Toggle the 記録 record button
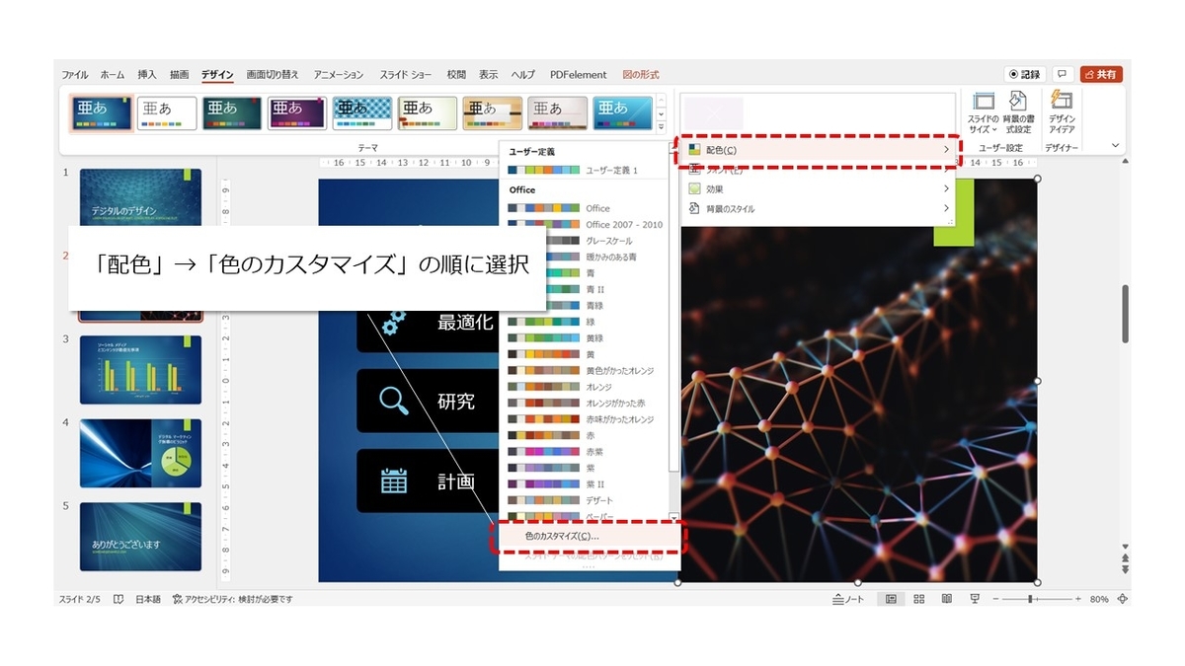 (x=1025, y=74)
